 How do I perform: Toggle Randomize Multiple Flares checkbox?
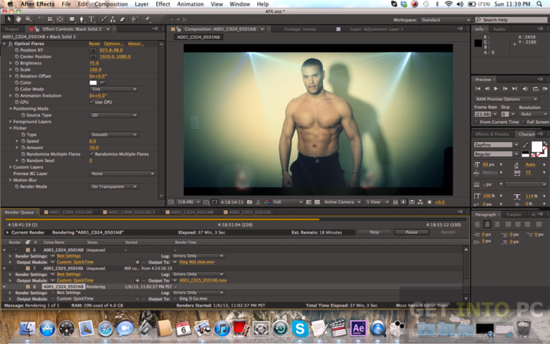92,154
